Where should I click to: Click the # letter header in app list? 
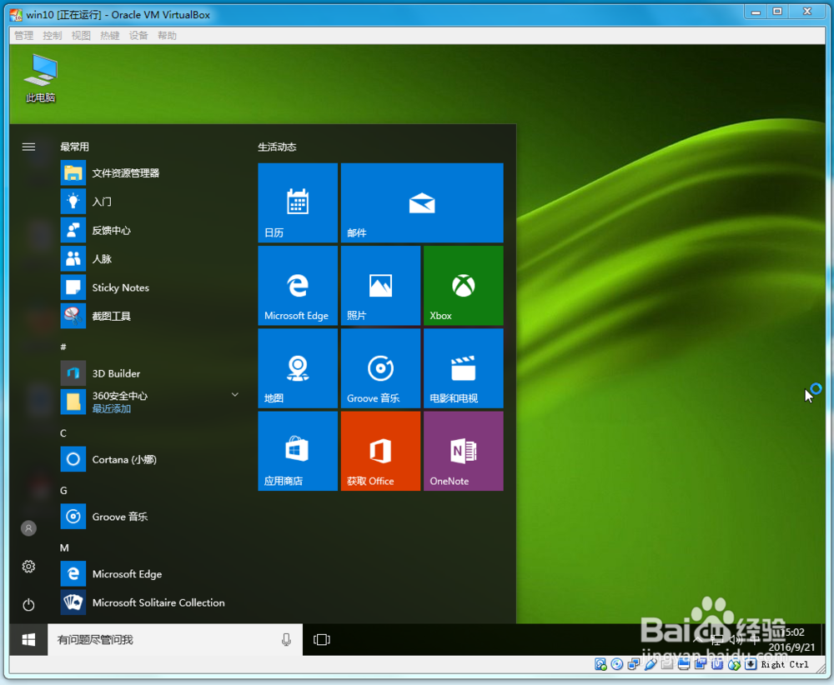click(63, 347)
